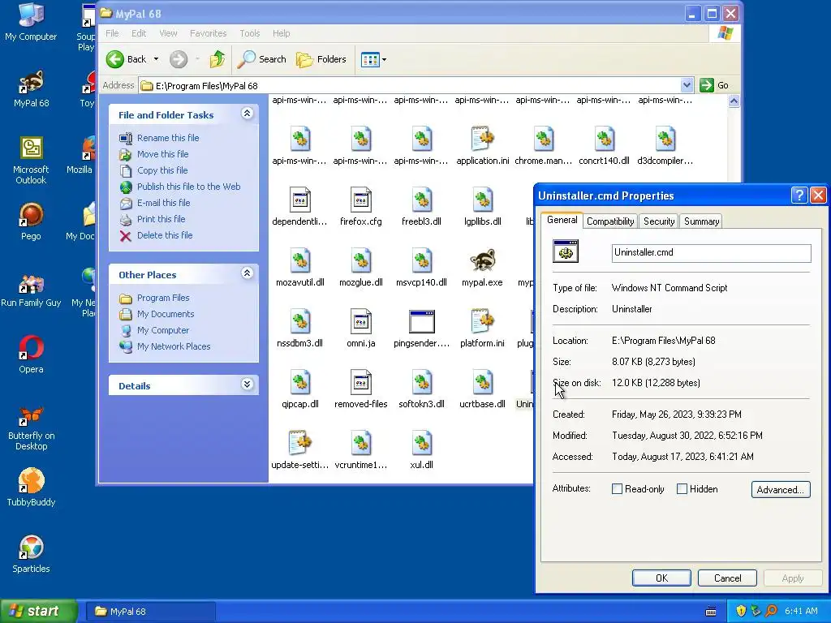Image resolution: width=831 pixels, height=623 pixels.
Task: Click the properties dialog help question icon
Action: [x=799, y=195]
